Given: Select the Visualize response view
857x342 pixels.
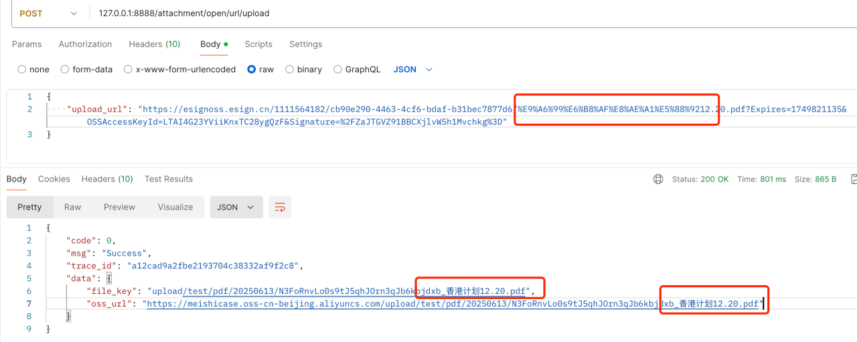Looking at the screenshot, I should click(x=175, y=207).
